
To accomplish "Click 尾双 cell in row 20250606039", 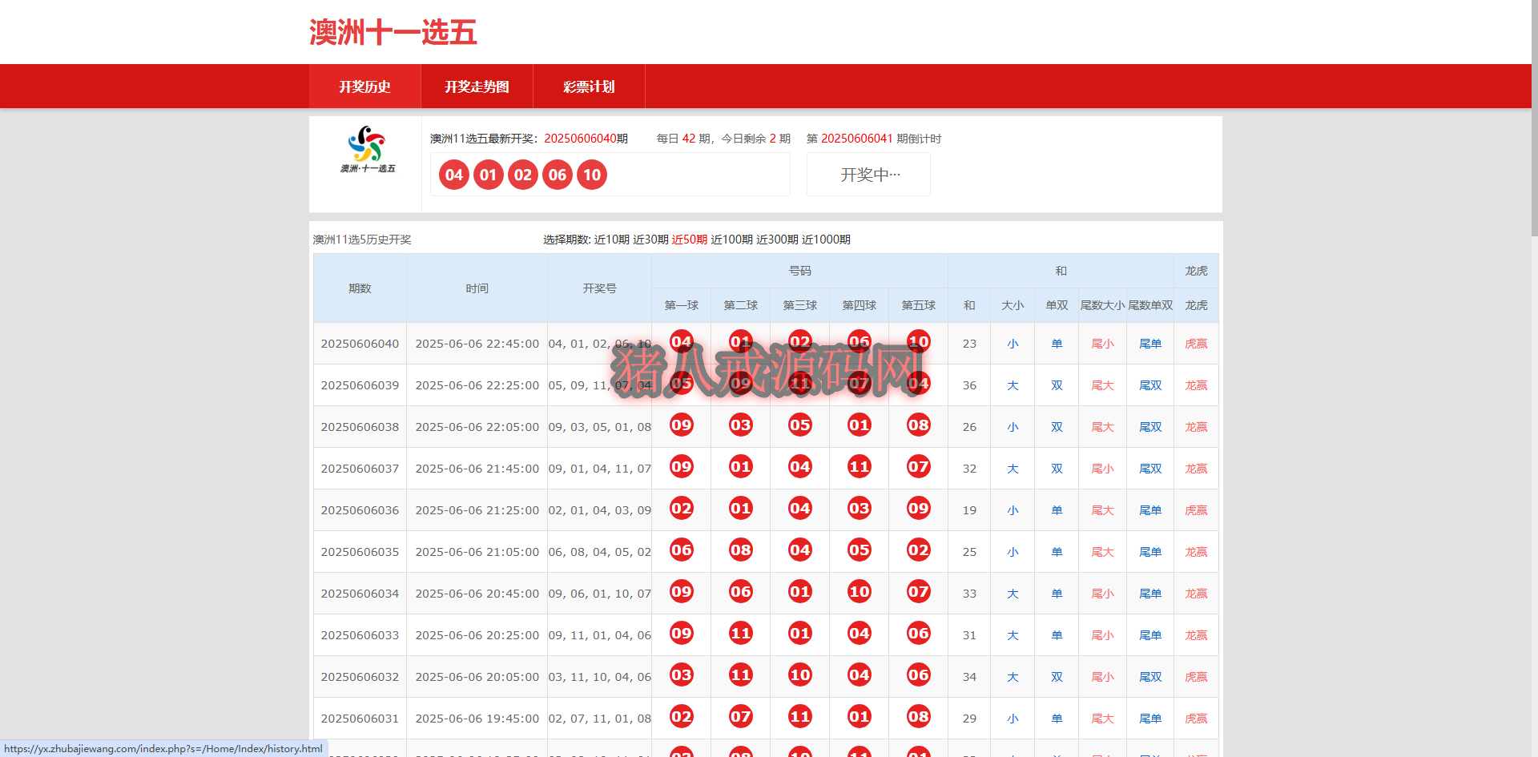I will coord(1150,385).
